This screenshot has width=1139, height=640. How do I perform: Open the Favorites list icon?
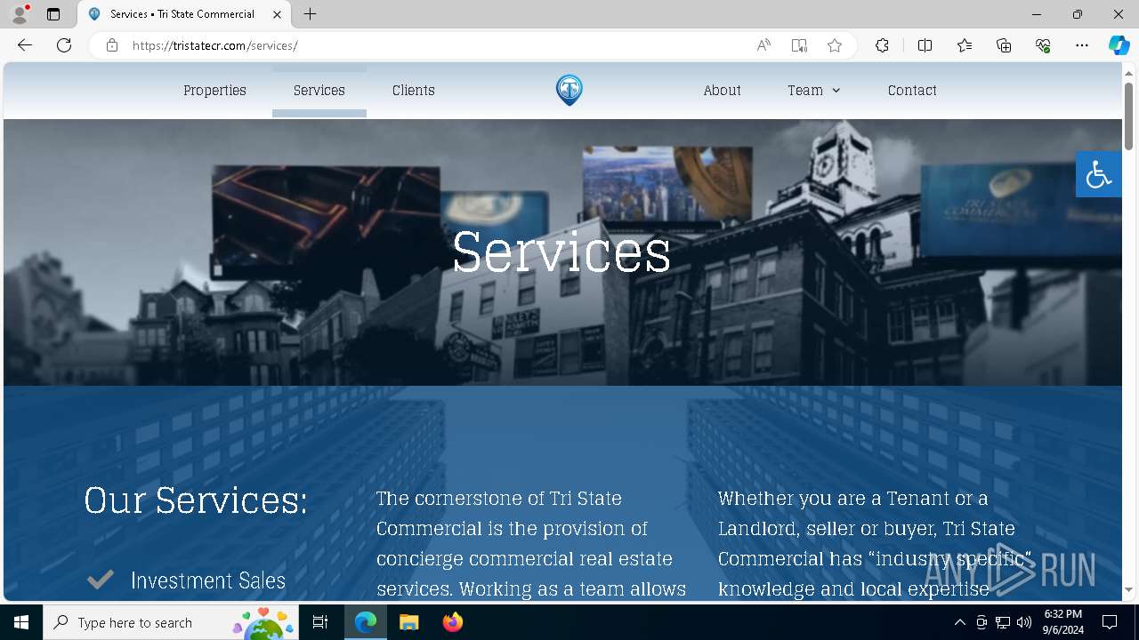click(x=965, y=45)
